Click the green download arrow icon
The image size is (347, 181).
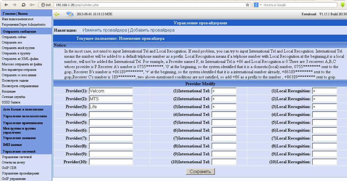click(x=342, y=5)
